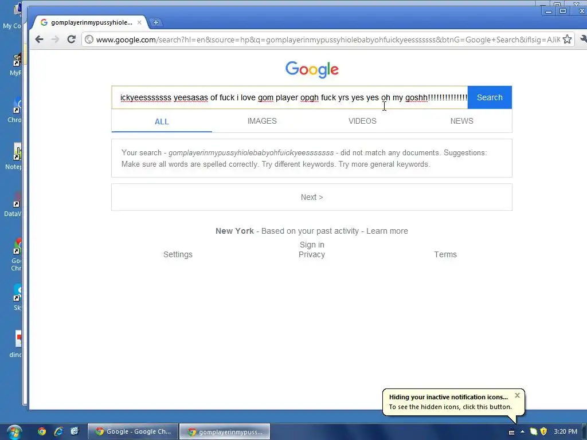Open the Settings footer link

178,254
